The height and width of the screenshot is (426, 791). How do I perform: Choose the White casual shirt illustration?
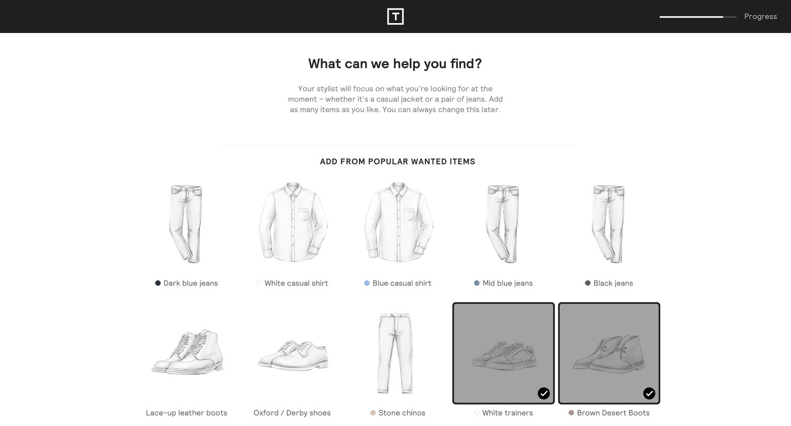(293, 222)
